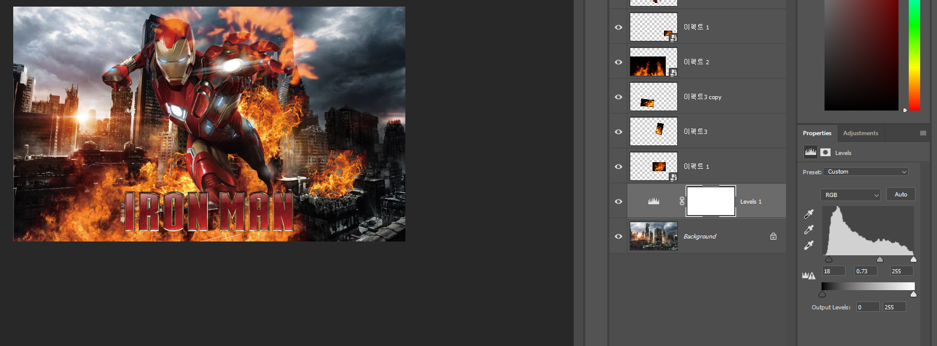937x346 pixels.
Task: Click the input shadow slider handle under histogram
Action: click(829, 259)
